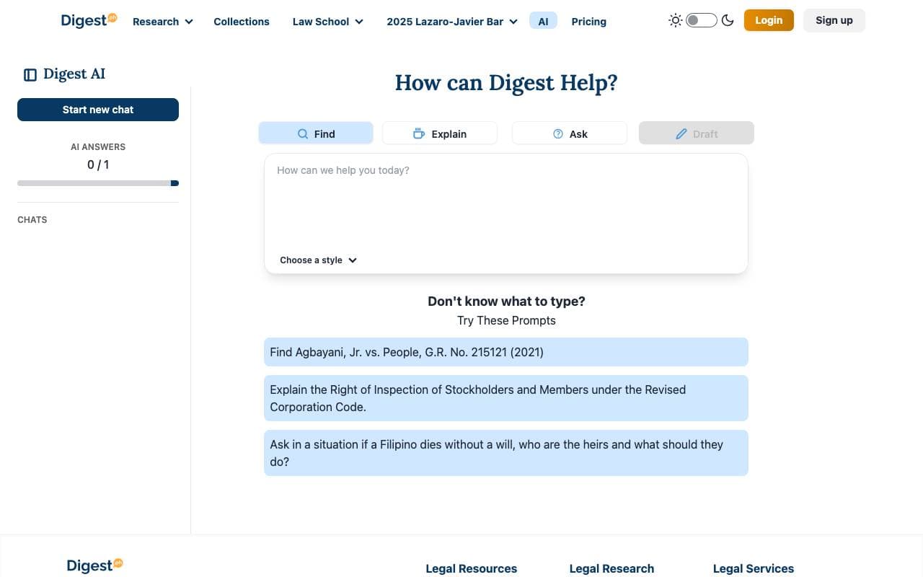
Task: Click the 0 / 1 answers counter
Action: (98, 164)
